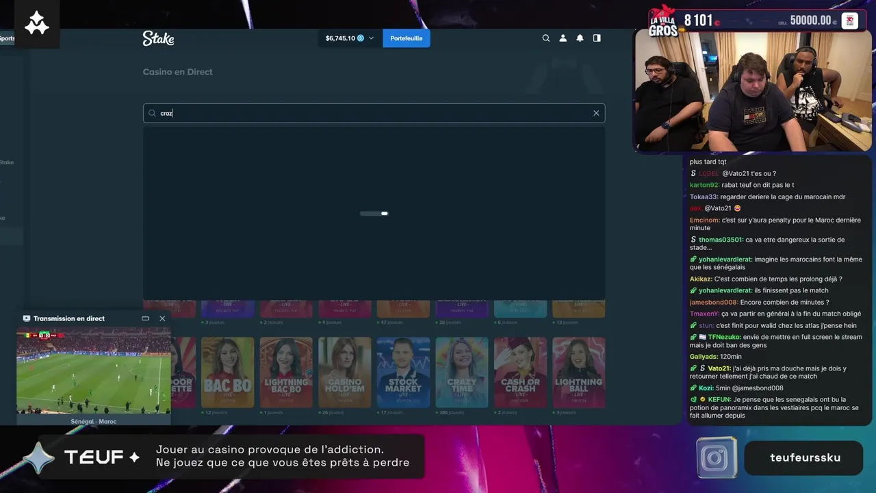The image size is (876, 493).
Task: Open the Bac Bo live game
Action: click(x=227, y=372)
